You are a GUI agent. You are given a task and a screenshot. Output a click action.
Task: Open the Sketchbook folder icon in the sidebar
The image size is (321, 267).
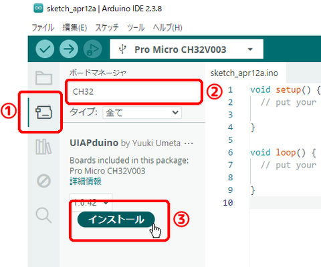click(x=43, y=77)
